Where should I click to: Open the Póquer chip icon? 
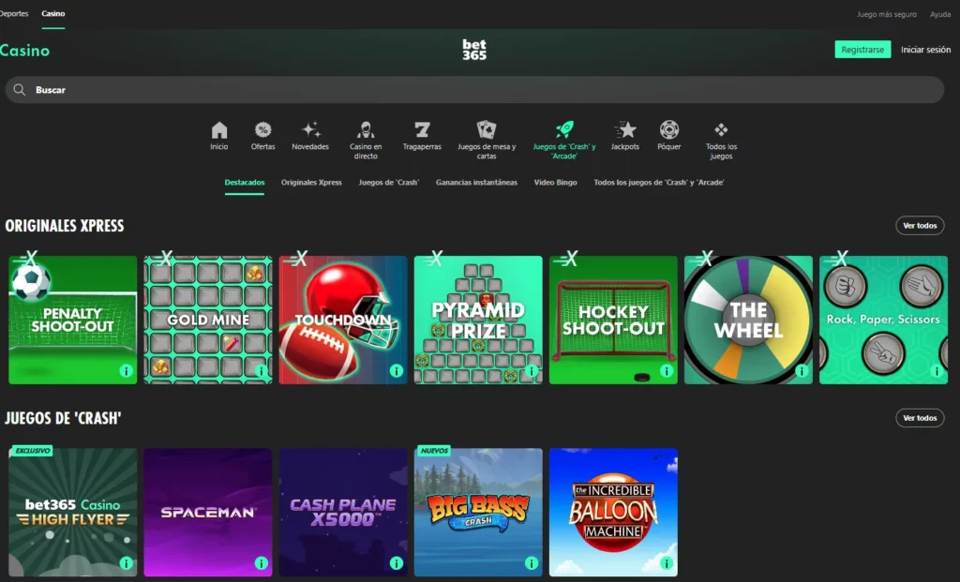click(x=669, y=129)
